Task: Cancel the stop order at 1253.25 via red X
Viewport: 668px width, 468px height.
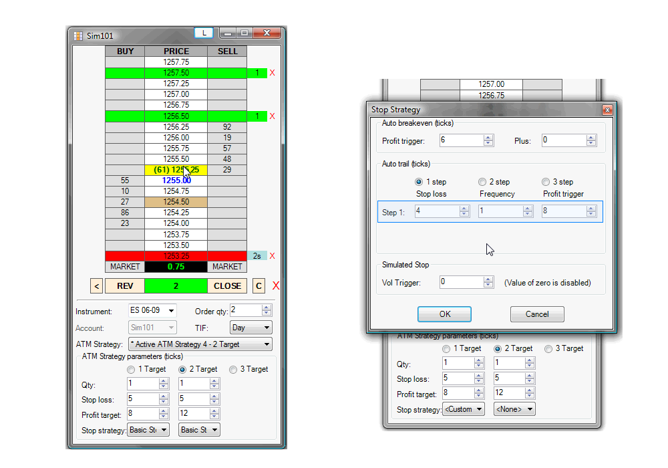Action: [273, 256]
